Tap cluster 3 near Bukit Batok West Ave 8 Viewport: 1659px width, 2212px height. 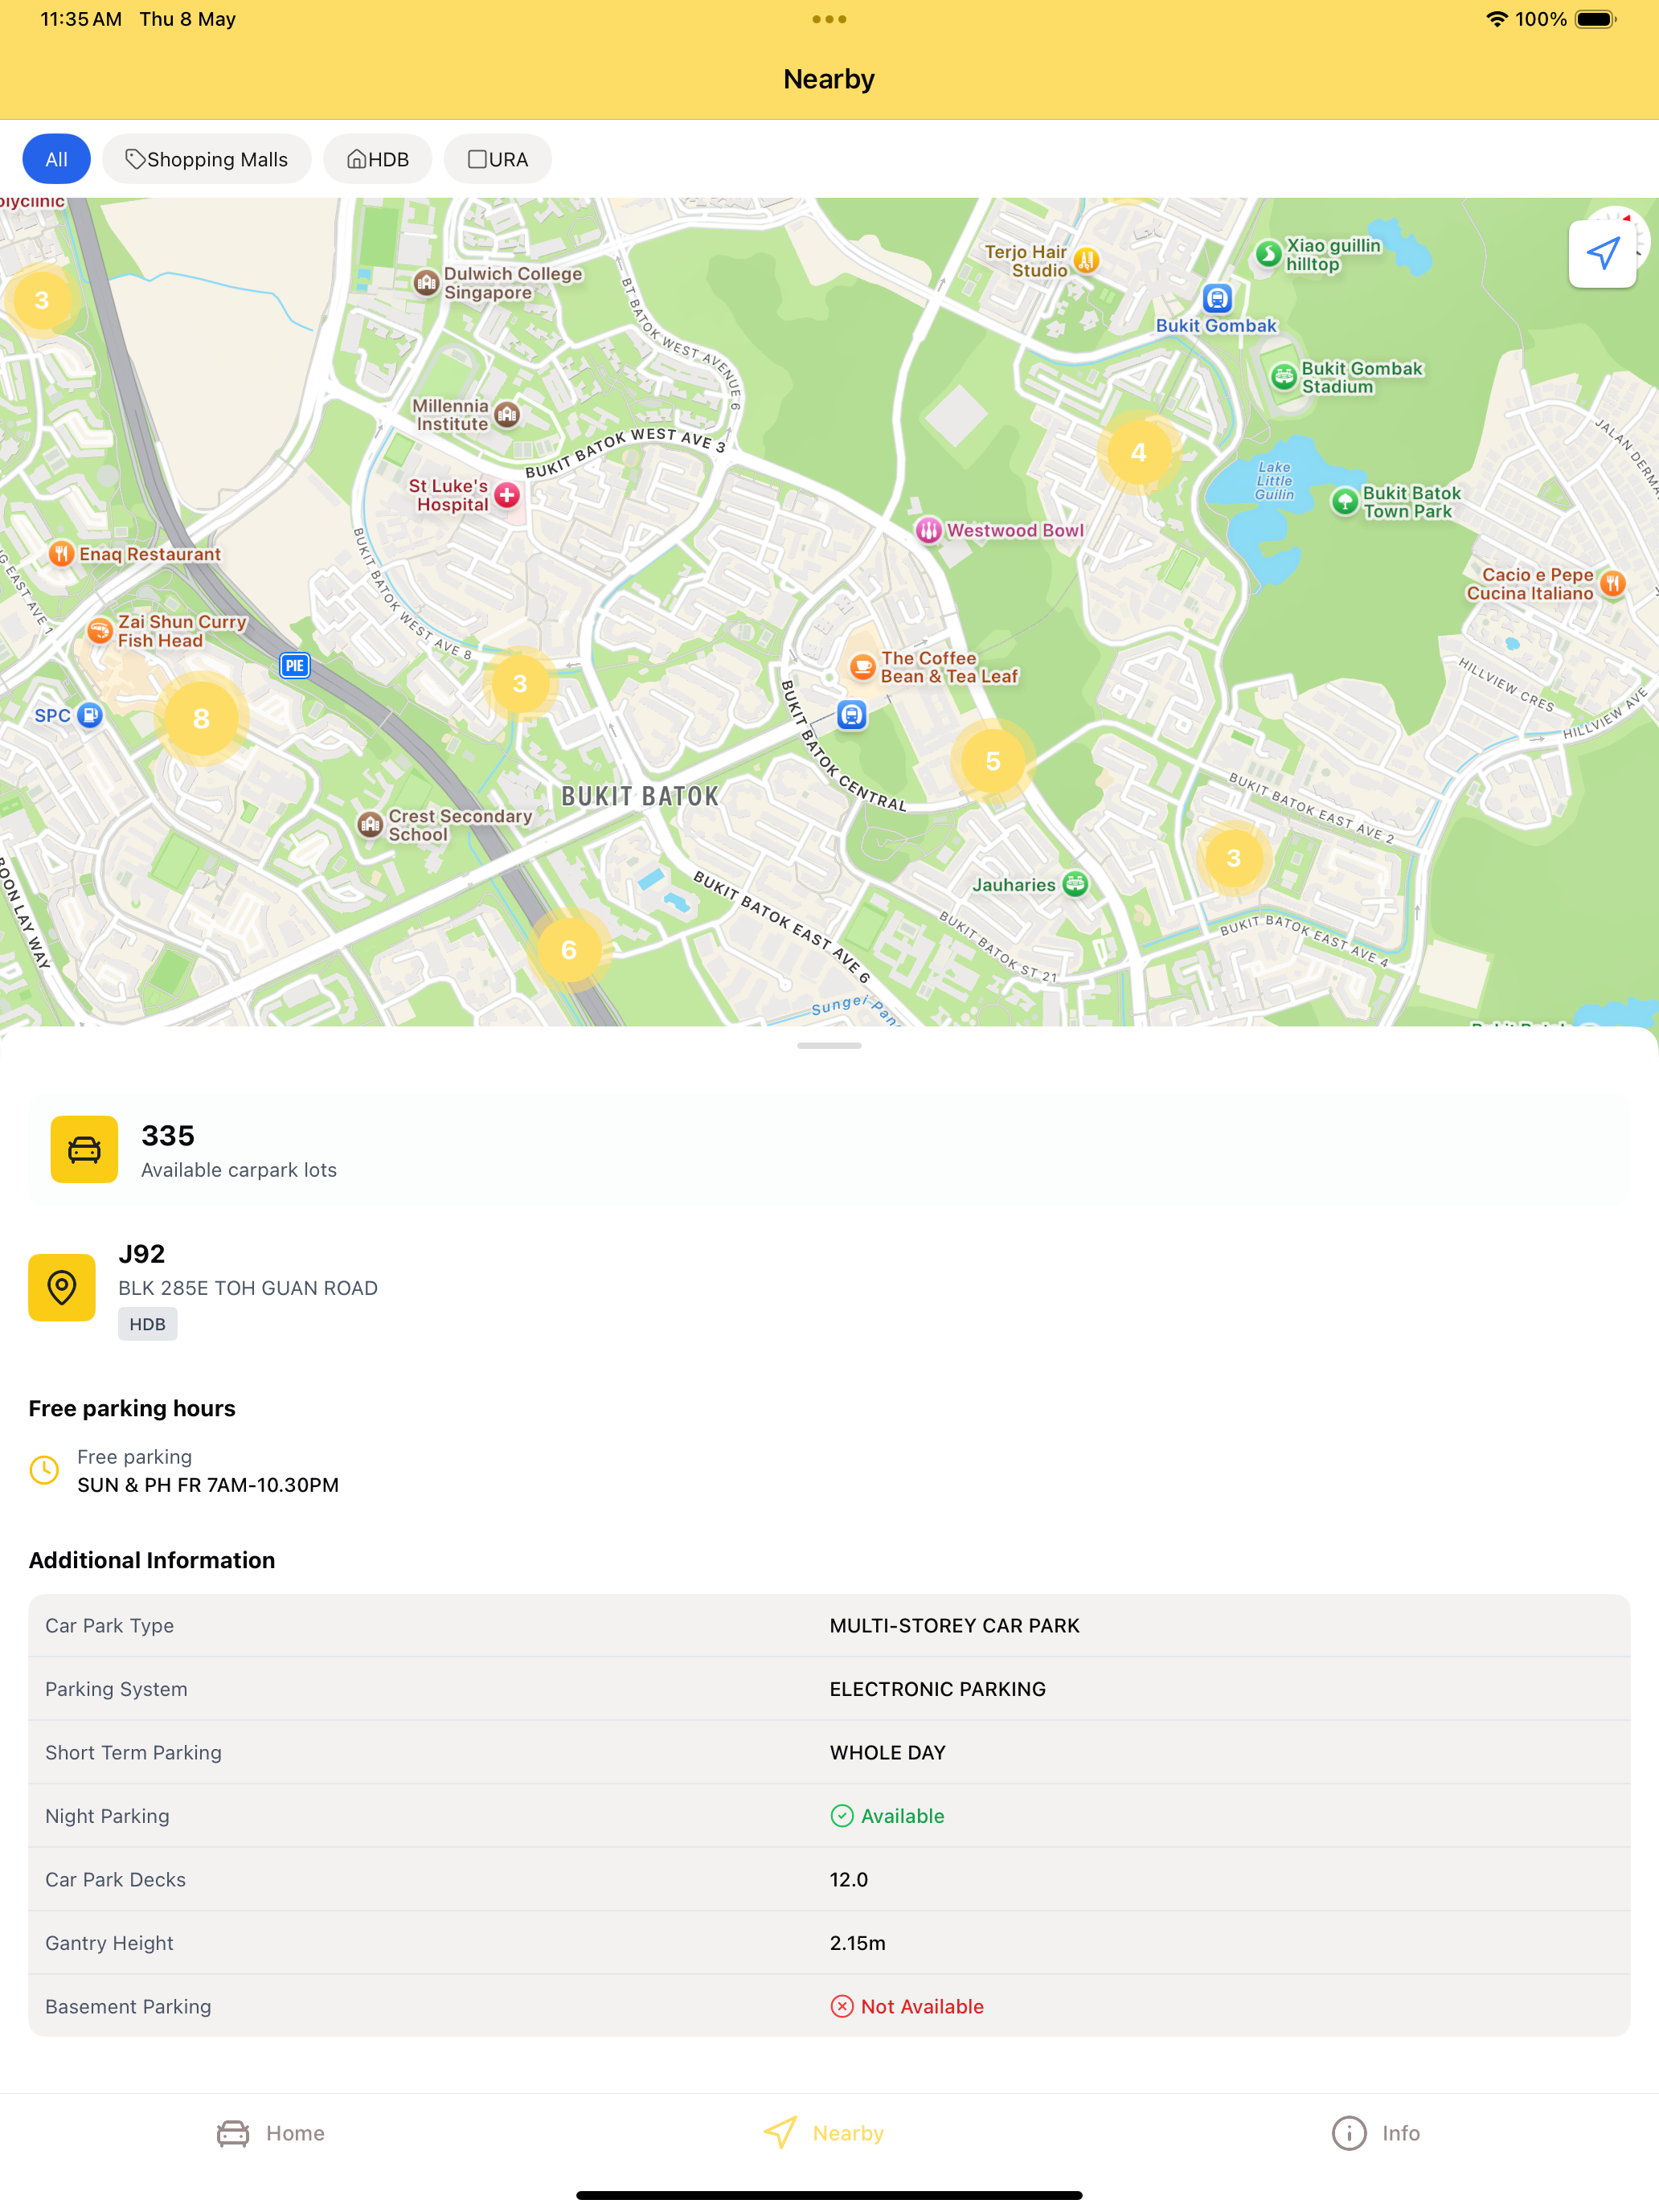tap(520, 683)
